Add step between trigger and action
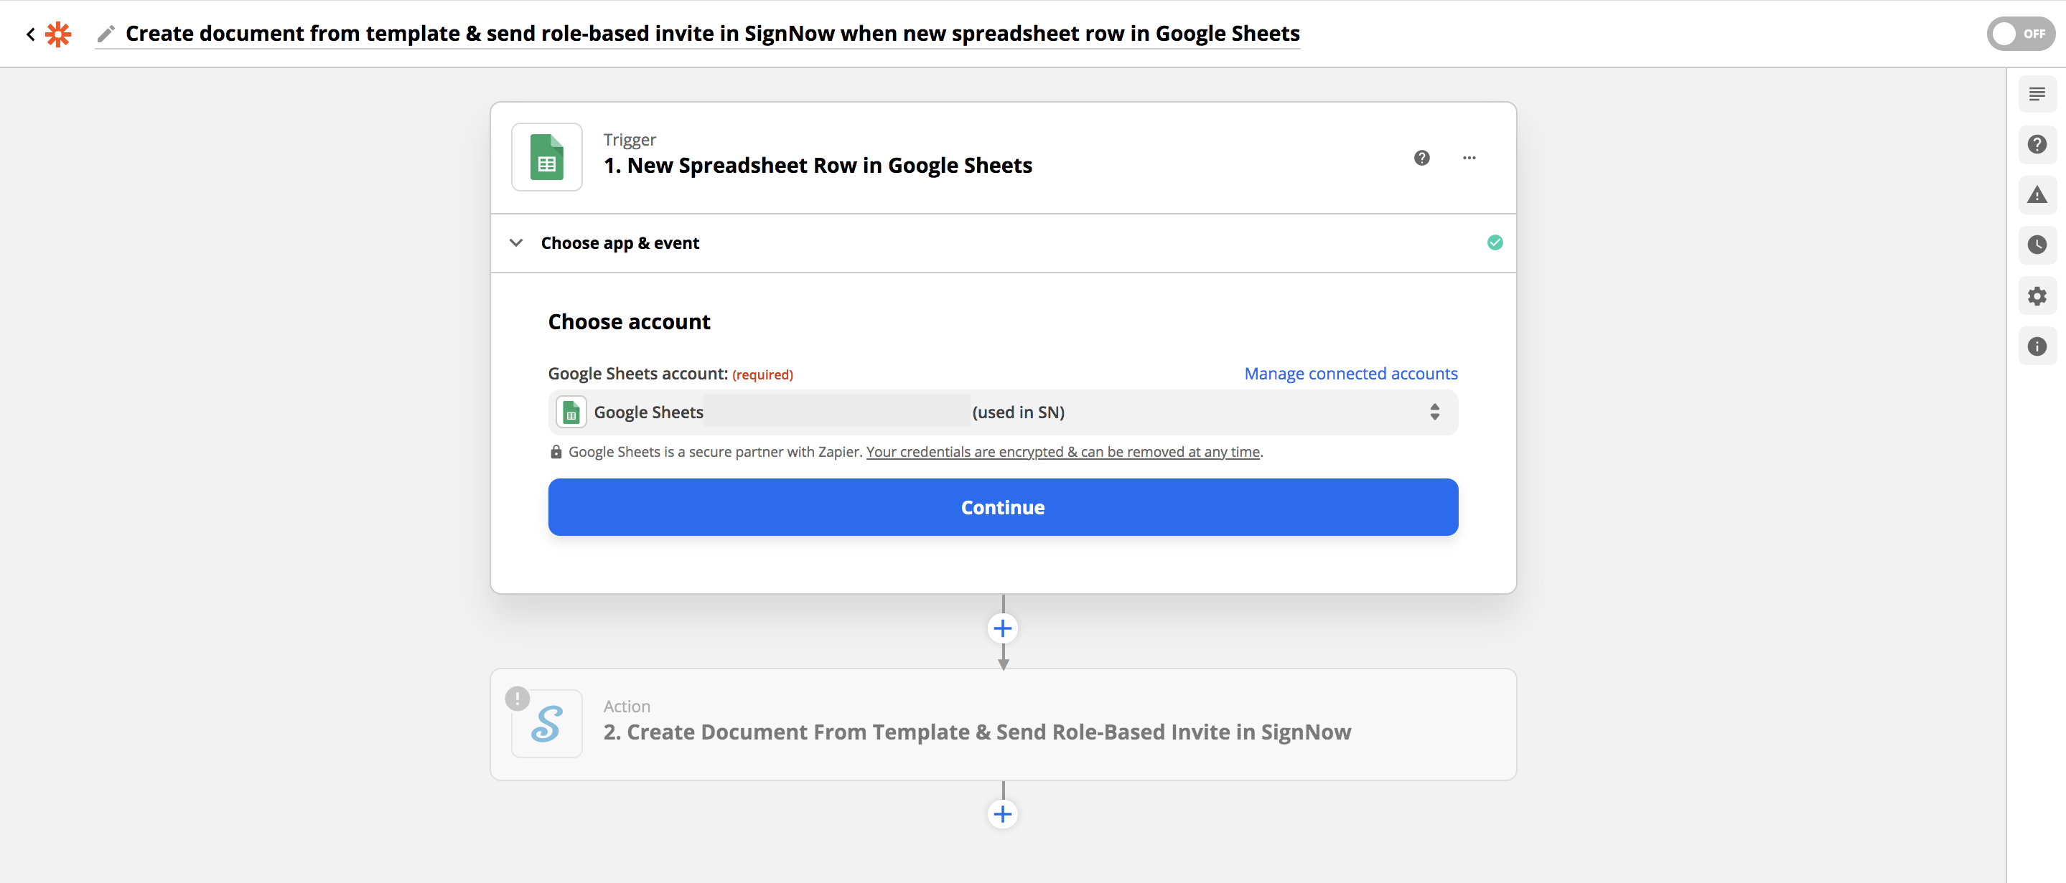 click(1003, 628)
